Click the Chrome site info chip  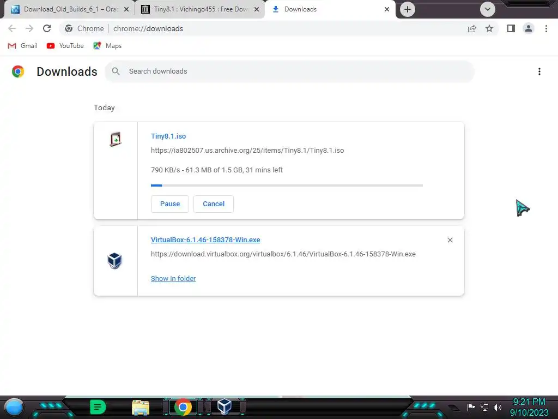point(84,28)
